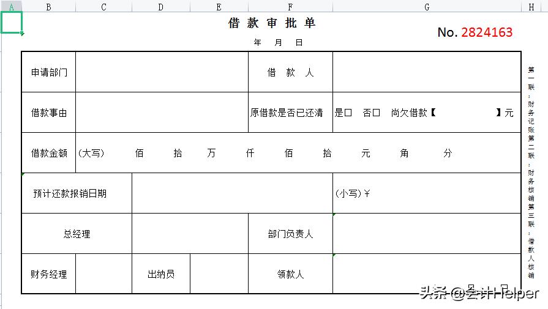The height and width of the screenshot is (309, 548).
Task: Click the 仟 unit in amount row
Action: pos(250,153)
